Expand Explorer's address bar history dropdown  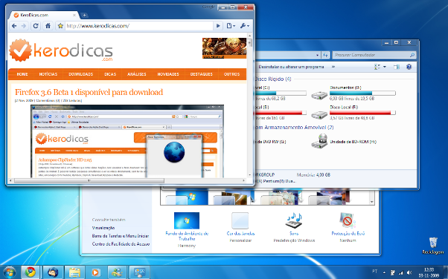pos(318,55)
